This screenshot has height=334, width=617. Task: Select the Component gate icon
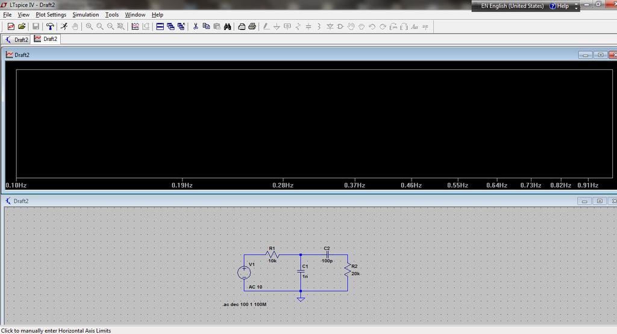click(x=340, y=26)
